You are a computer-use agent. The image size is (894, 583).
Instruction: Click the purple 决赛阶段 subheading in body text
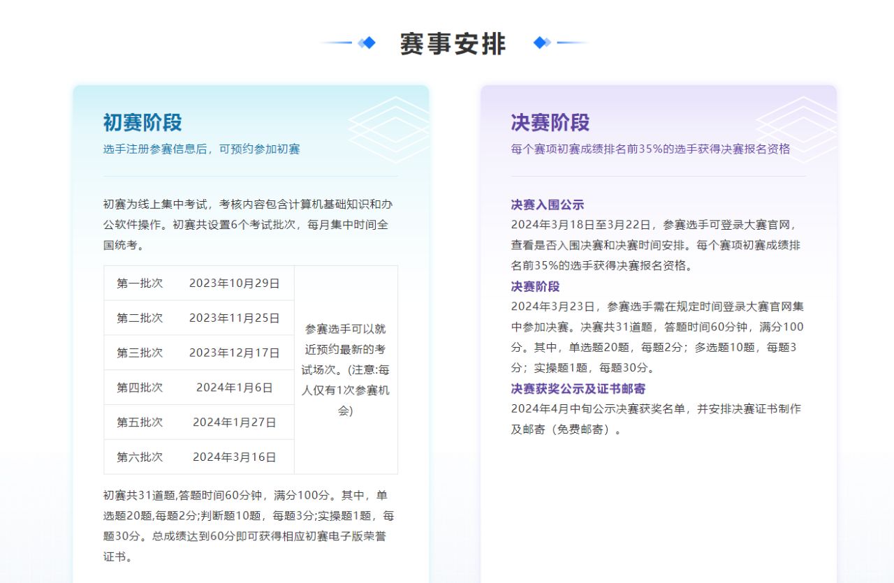coord(535,286)
